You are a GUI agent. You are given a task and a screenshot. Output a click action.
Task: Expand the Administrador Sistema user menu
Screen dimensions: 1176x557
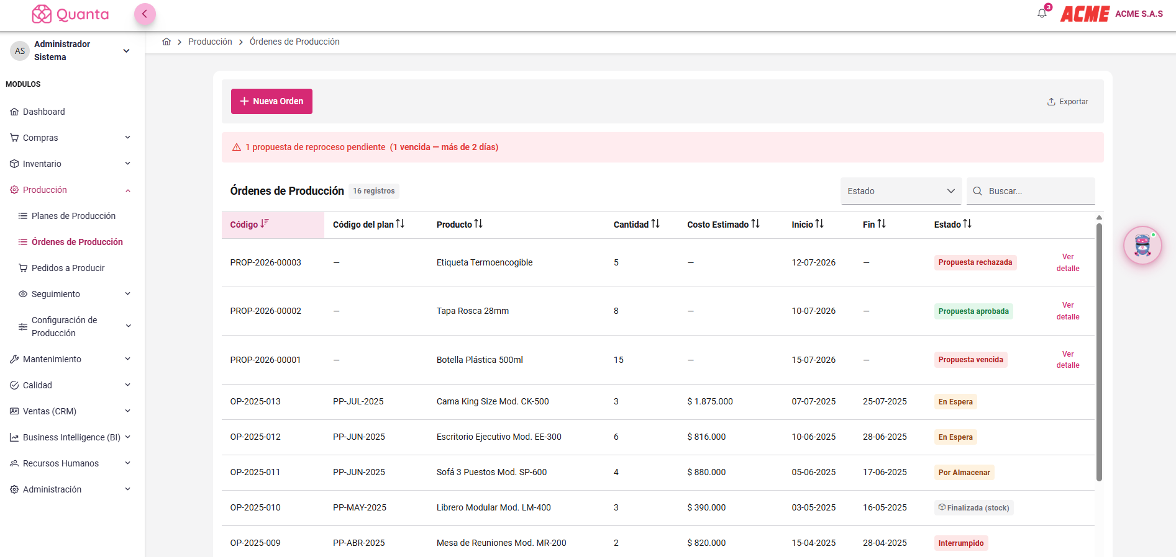click(x=127, y=51)
